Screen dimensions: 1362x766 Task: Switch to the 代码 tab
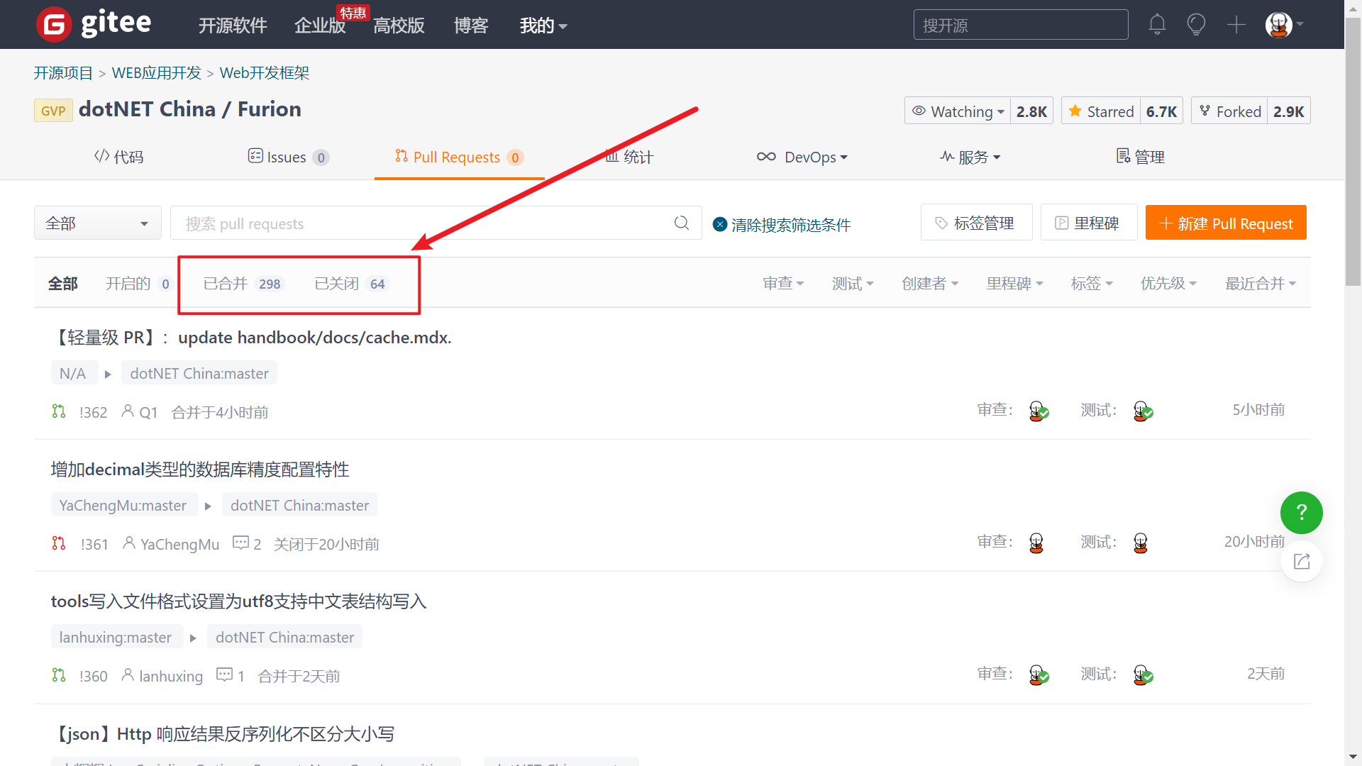(118, 157)
